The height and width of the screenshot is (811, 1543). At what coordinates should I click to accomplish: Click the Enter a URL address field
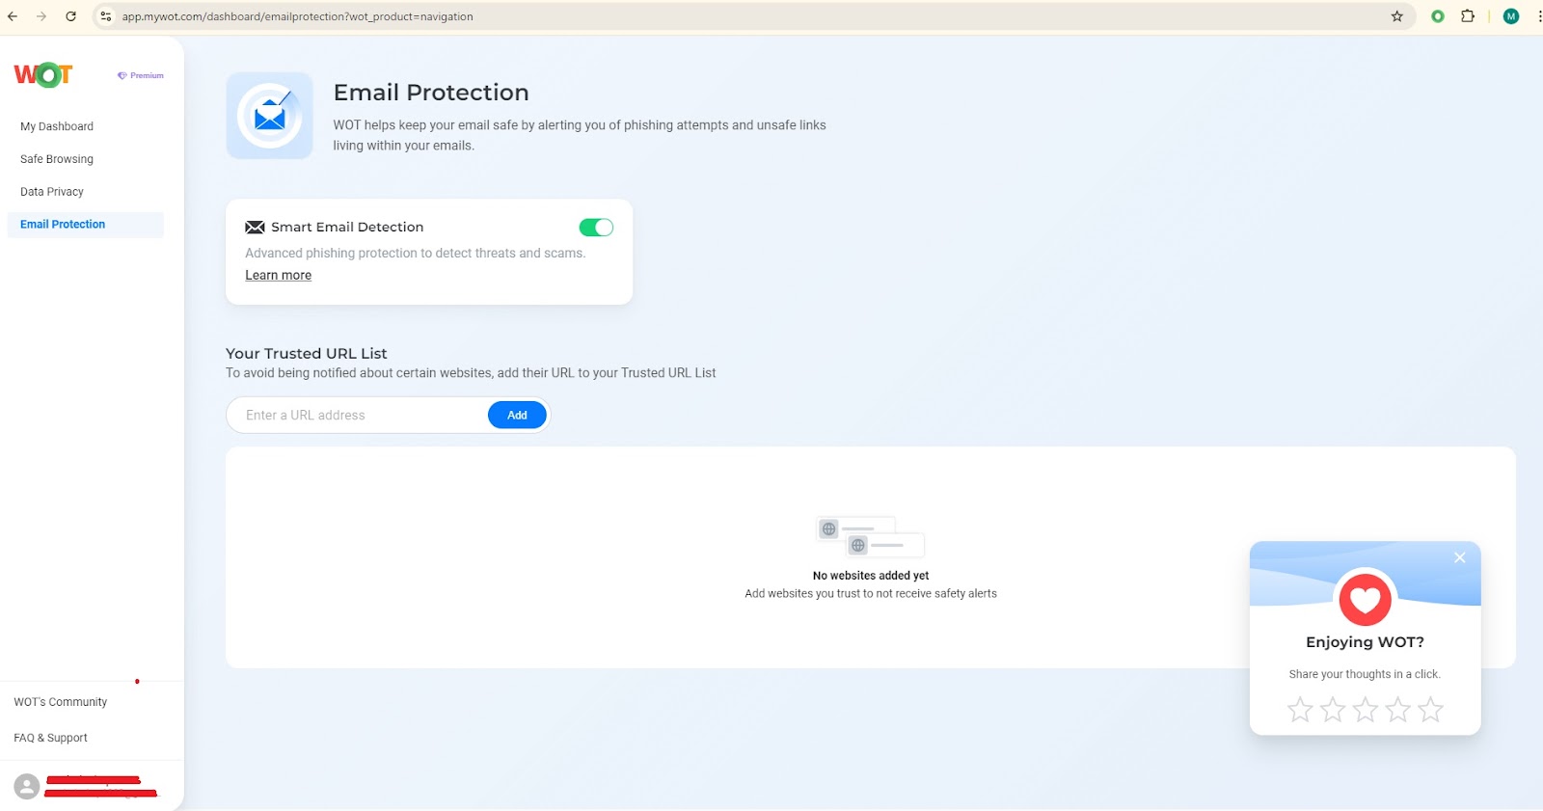(357, 416)
